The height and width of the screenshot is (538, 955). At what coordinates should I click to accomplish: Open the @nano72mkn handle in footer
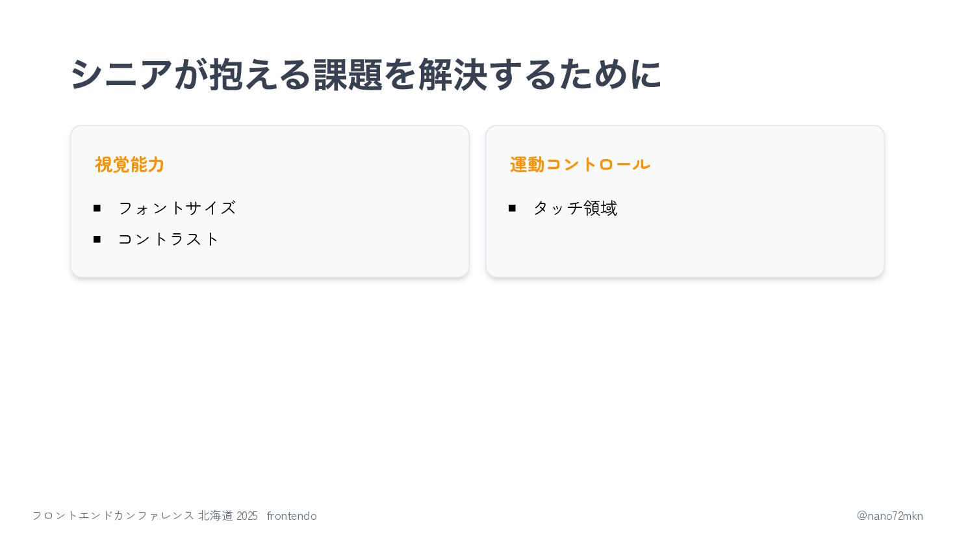click(x=889, y=516)
